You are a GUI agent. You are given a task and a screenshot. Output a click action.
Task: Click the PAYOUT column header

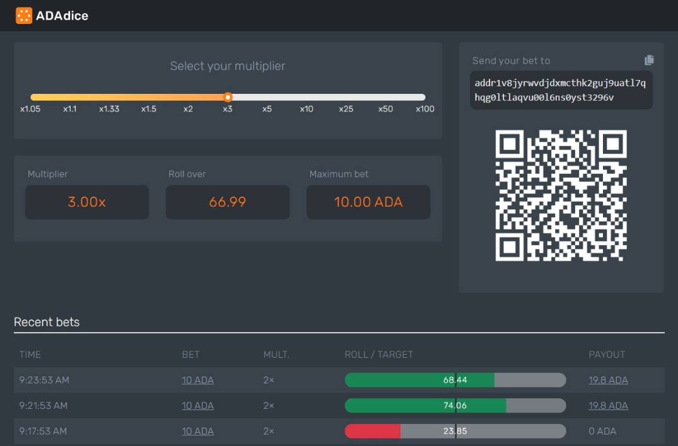(607, 355)
